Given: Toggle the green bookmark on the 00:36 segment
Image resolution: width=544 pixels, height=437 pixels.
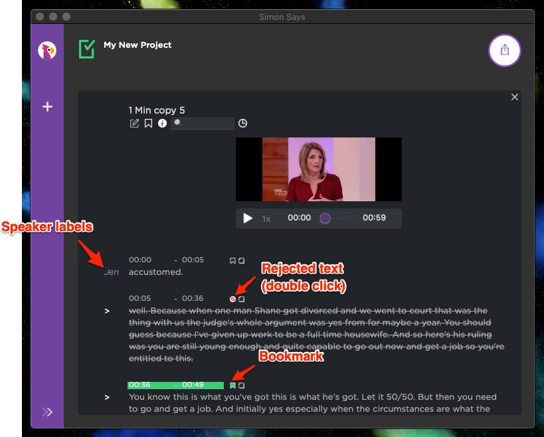Looking at the screenshot, I should [x=233, y=385].
